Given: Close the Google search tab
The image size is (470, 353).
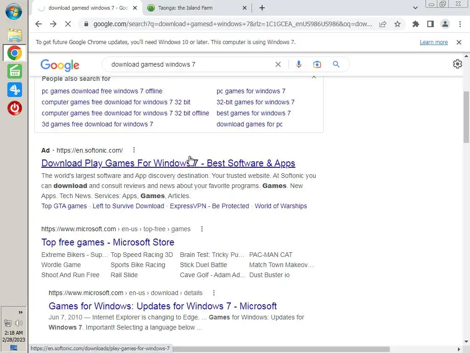Looking at the screenshot, I should [x=135, y=8].
